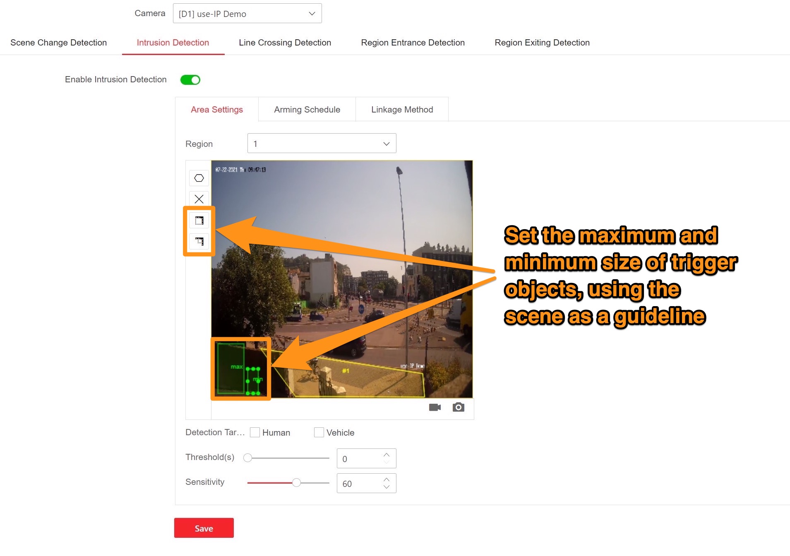Increase the Threshold value with up arrow
790x556 pixels.
coord(387,455)
